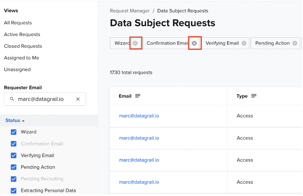The image size is (303, 196).
Task: Click the Wizard filter chip label
Action: pos(122,43)
